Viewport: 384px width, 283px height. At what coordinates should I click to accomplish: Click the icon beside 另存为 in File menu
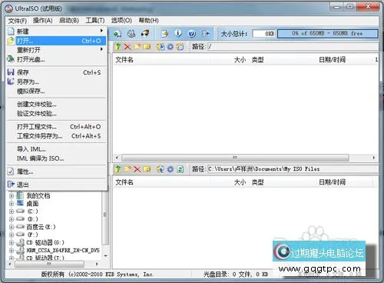(x=11, y=82)
